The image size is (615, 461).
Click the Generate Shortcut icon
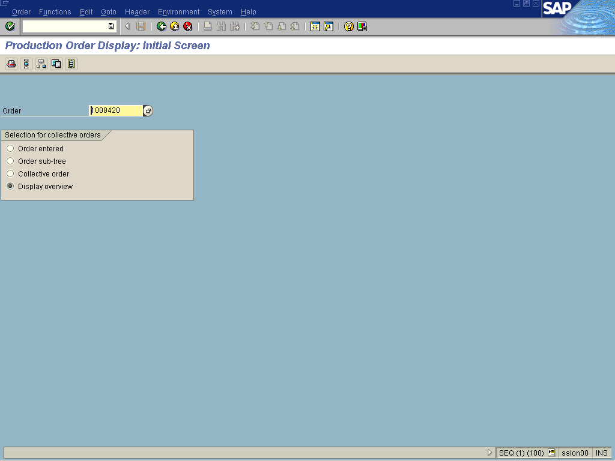point(328,26)
